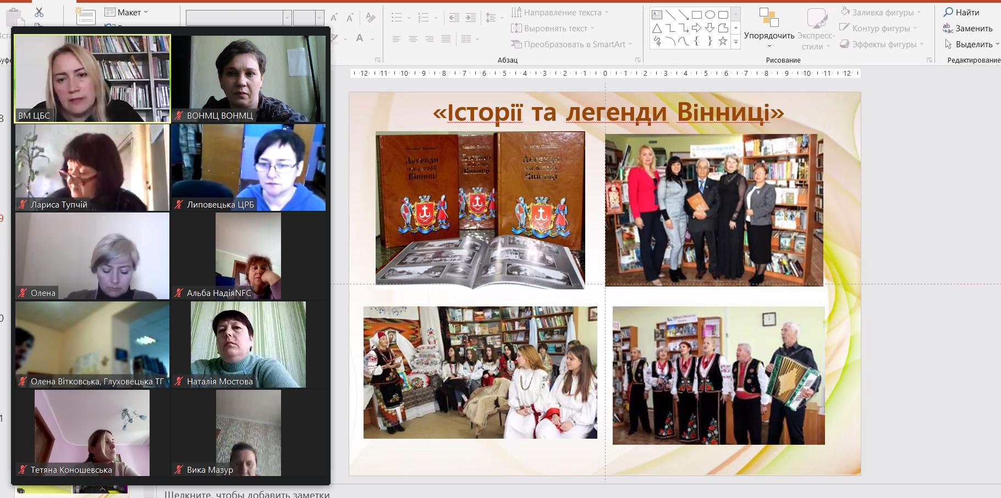Screen dimensions: 1001x498
Task: Toggle center text alignment
Action: [x=413, y=39]
